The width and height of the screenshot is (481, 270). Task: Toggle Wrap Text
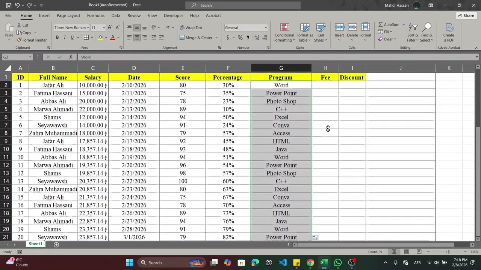pos(191,27)
